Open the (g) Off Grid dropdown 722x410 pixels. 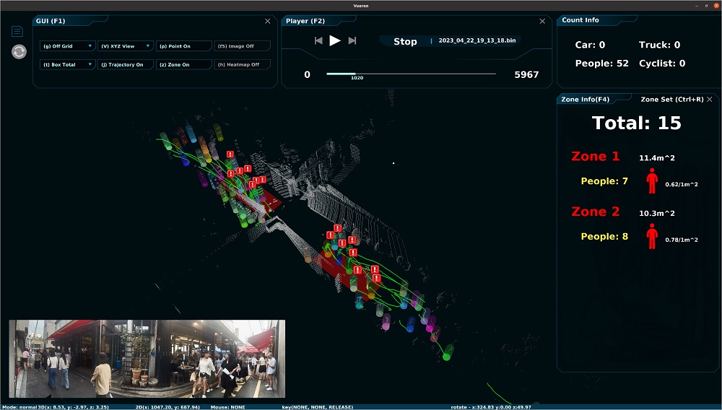click(67, 46)
